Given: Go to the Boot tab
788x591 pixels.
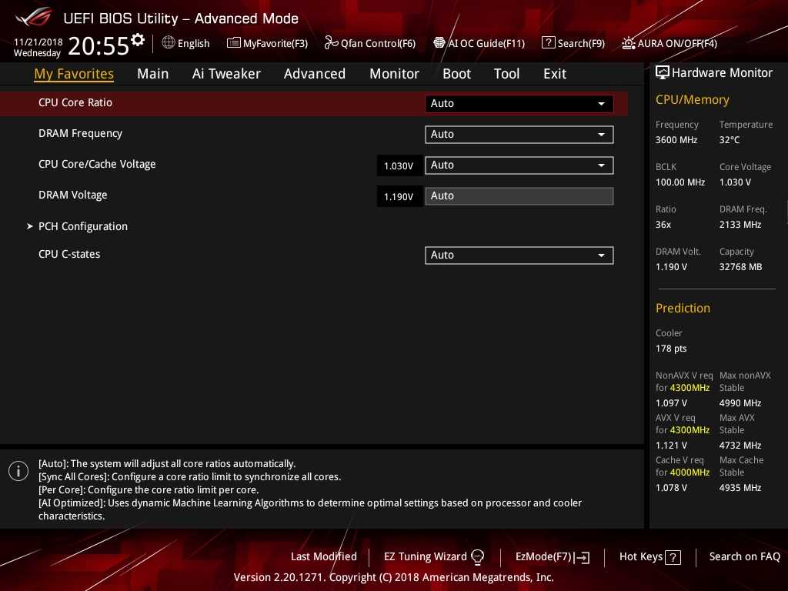Looking at the screenshot, I should pos(456,74).
